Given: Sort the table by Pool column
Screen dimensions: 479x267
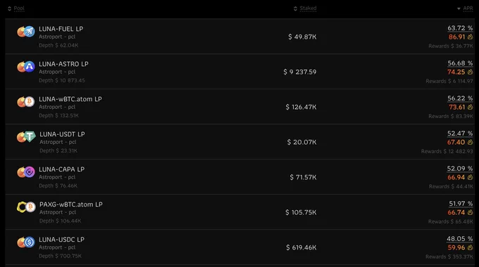Looking at the screenshot, I should [x=16, y=8].
